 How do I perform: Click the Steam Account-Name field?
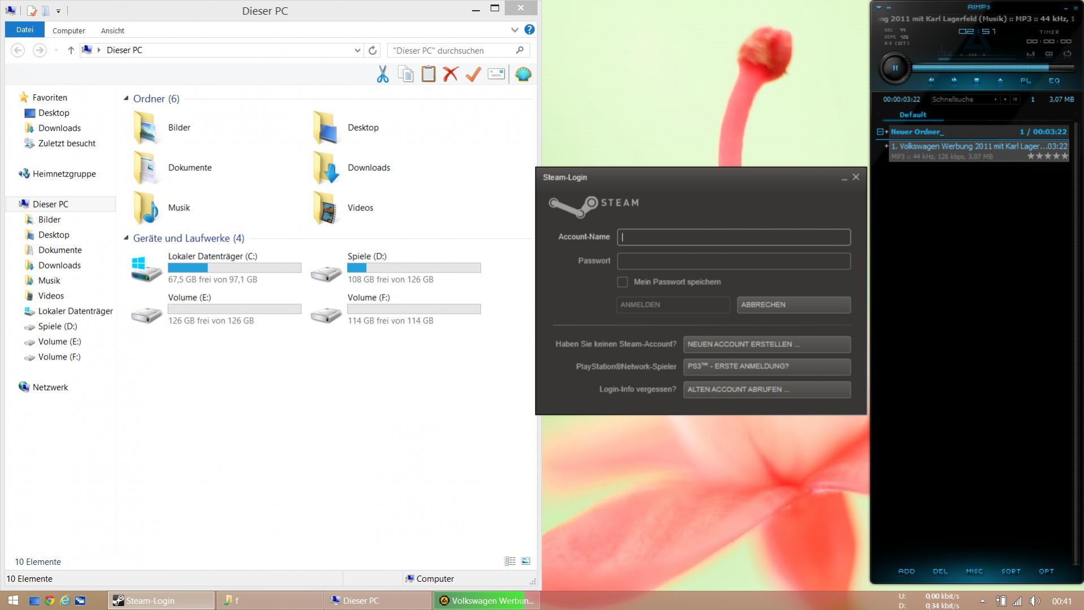tap(734, 237)
